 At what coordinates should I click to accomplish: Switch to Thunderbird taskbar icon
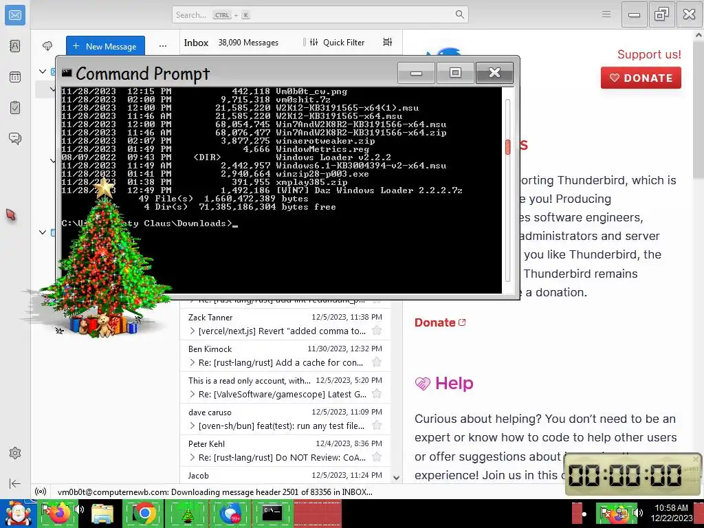click(230, 514)
